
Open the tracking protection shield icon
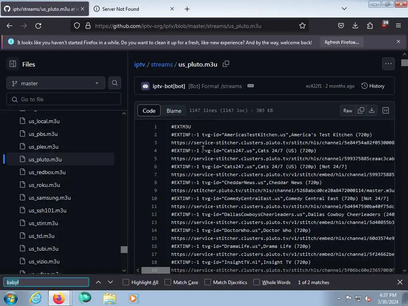coord(77,26)
